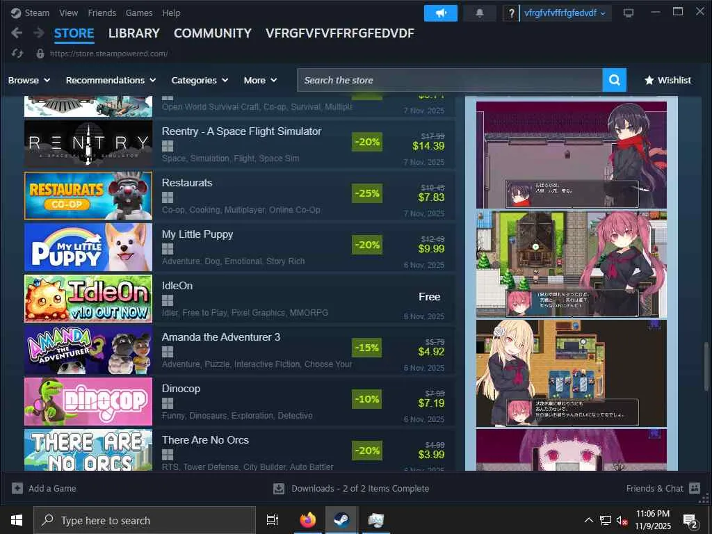The height and width of the screenshot is (534, 712).
Task: Show hidden system tray icons
Action: (588, 520)
